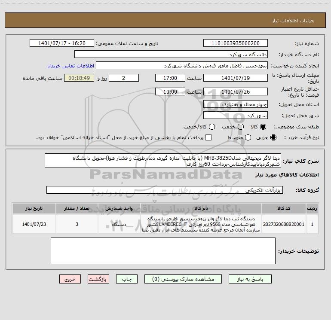The height and width of the screenshot is (320, 331).
Task: Open the اطلاعات تماس خریدار link
Action: pos(71,66)
